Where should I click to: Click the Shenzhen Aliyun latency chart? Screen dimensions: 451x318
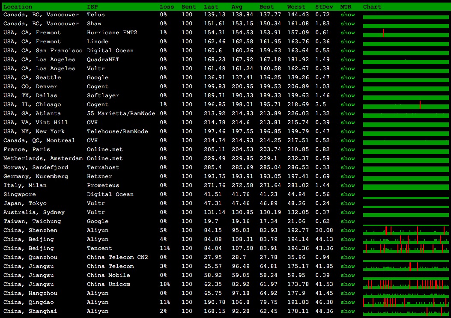(x=406, y=231)
